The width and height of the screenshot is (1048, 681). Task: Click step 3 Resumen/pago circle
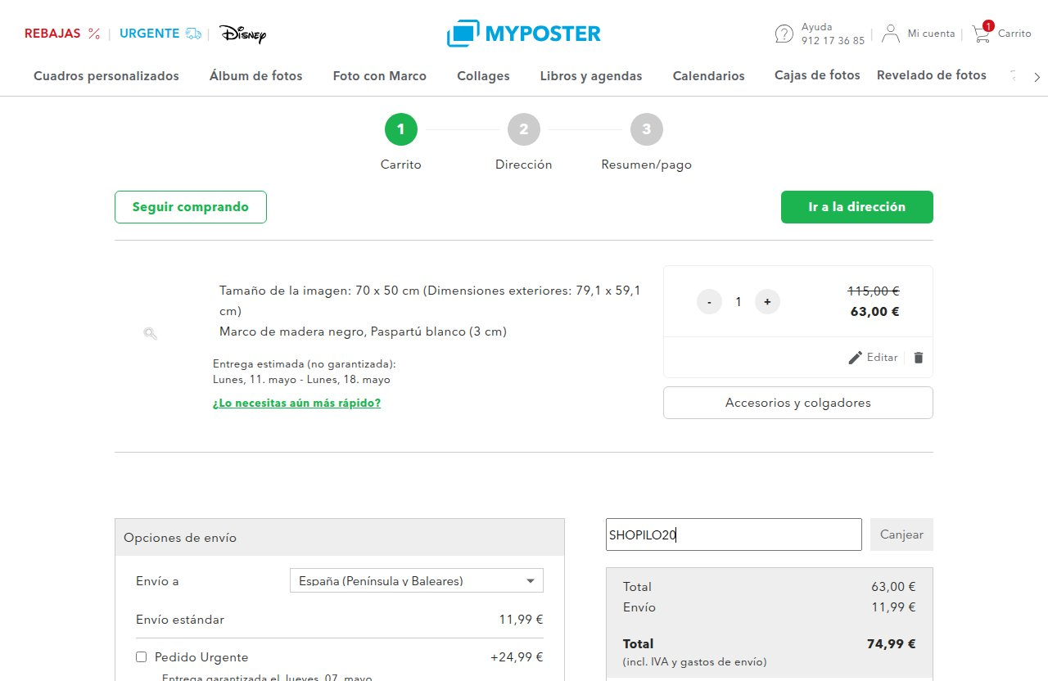647,129
